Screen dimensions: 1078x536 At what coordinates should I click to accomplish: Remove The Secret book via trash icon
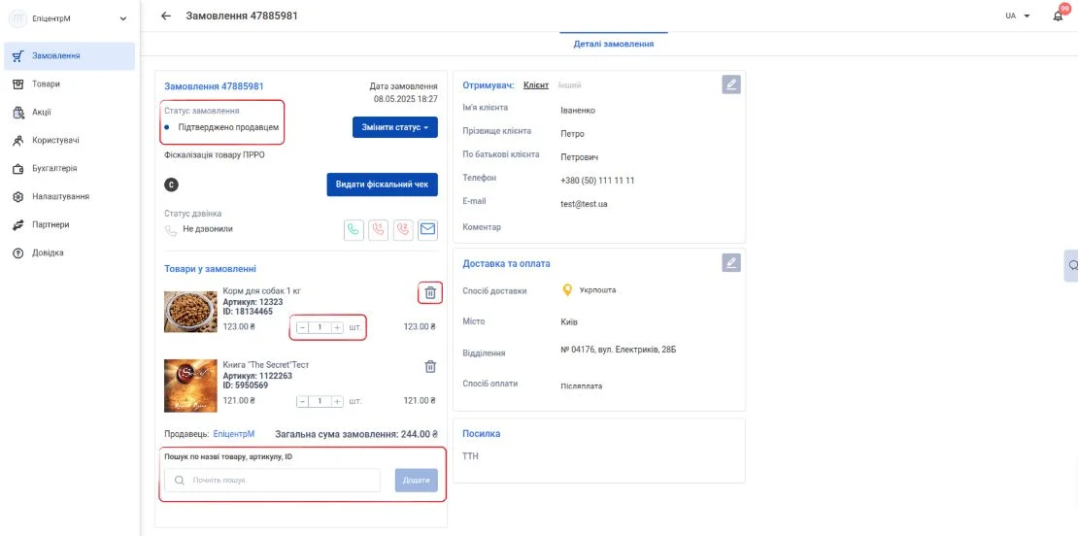coord(430,366)
